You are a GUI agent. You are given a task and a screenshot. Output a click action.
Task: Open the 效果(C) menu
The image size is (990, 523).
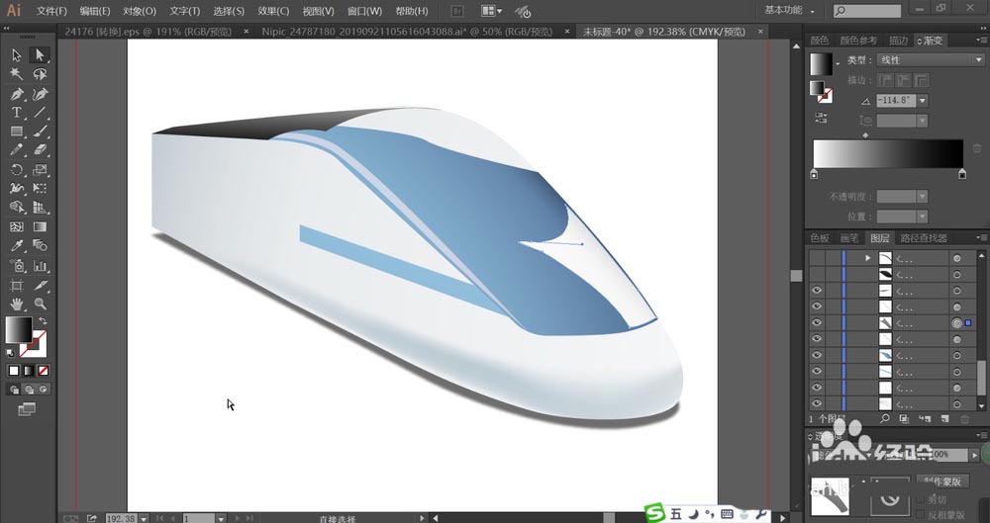(273, 11)
